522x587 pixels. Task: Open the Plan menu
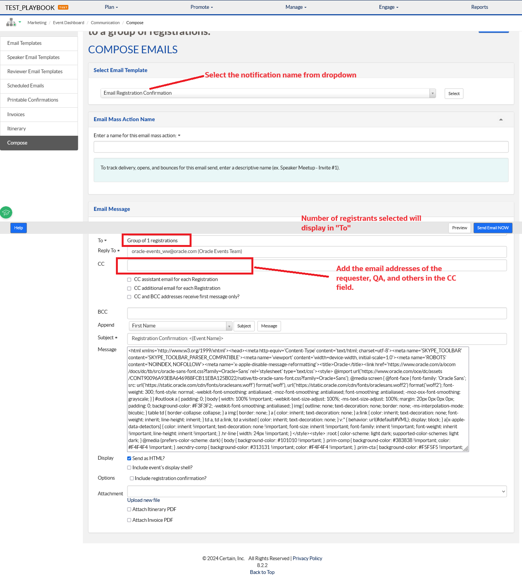tap(111, 7)
